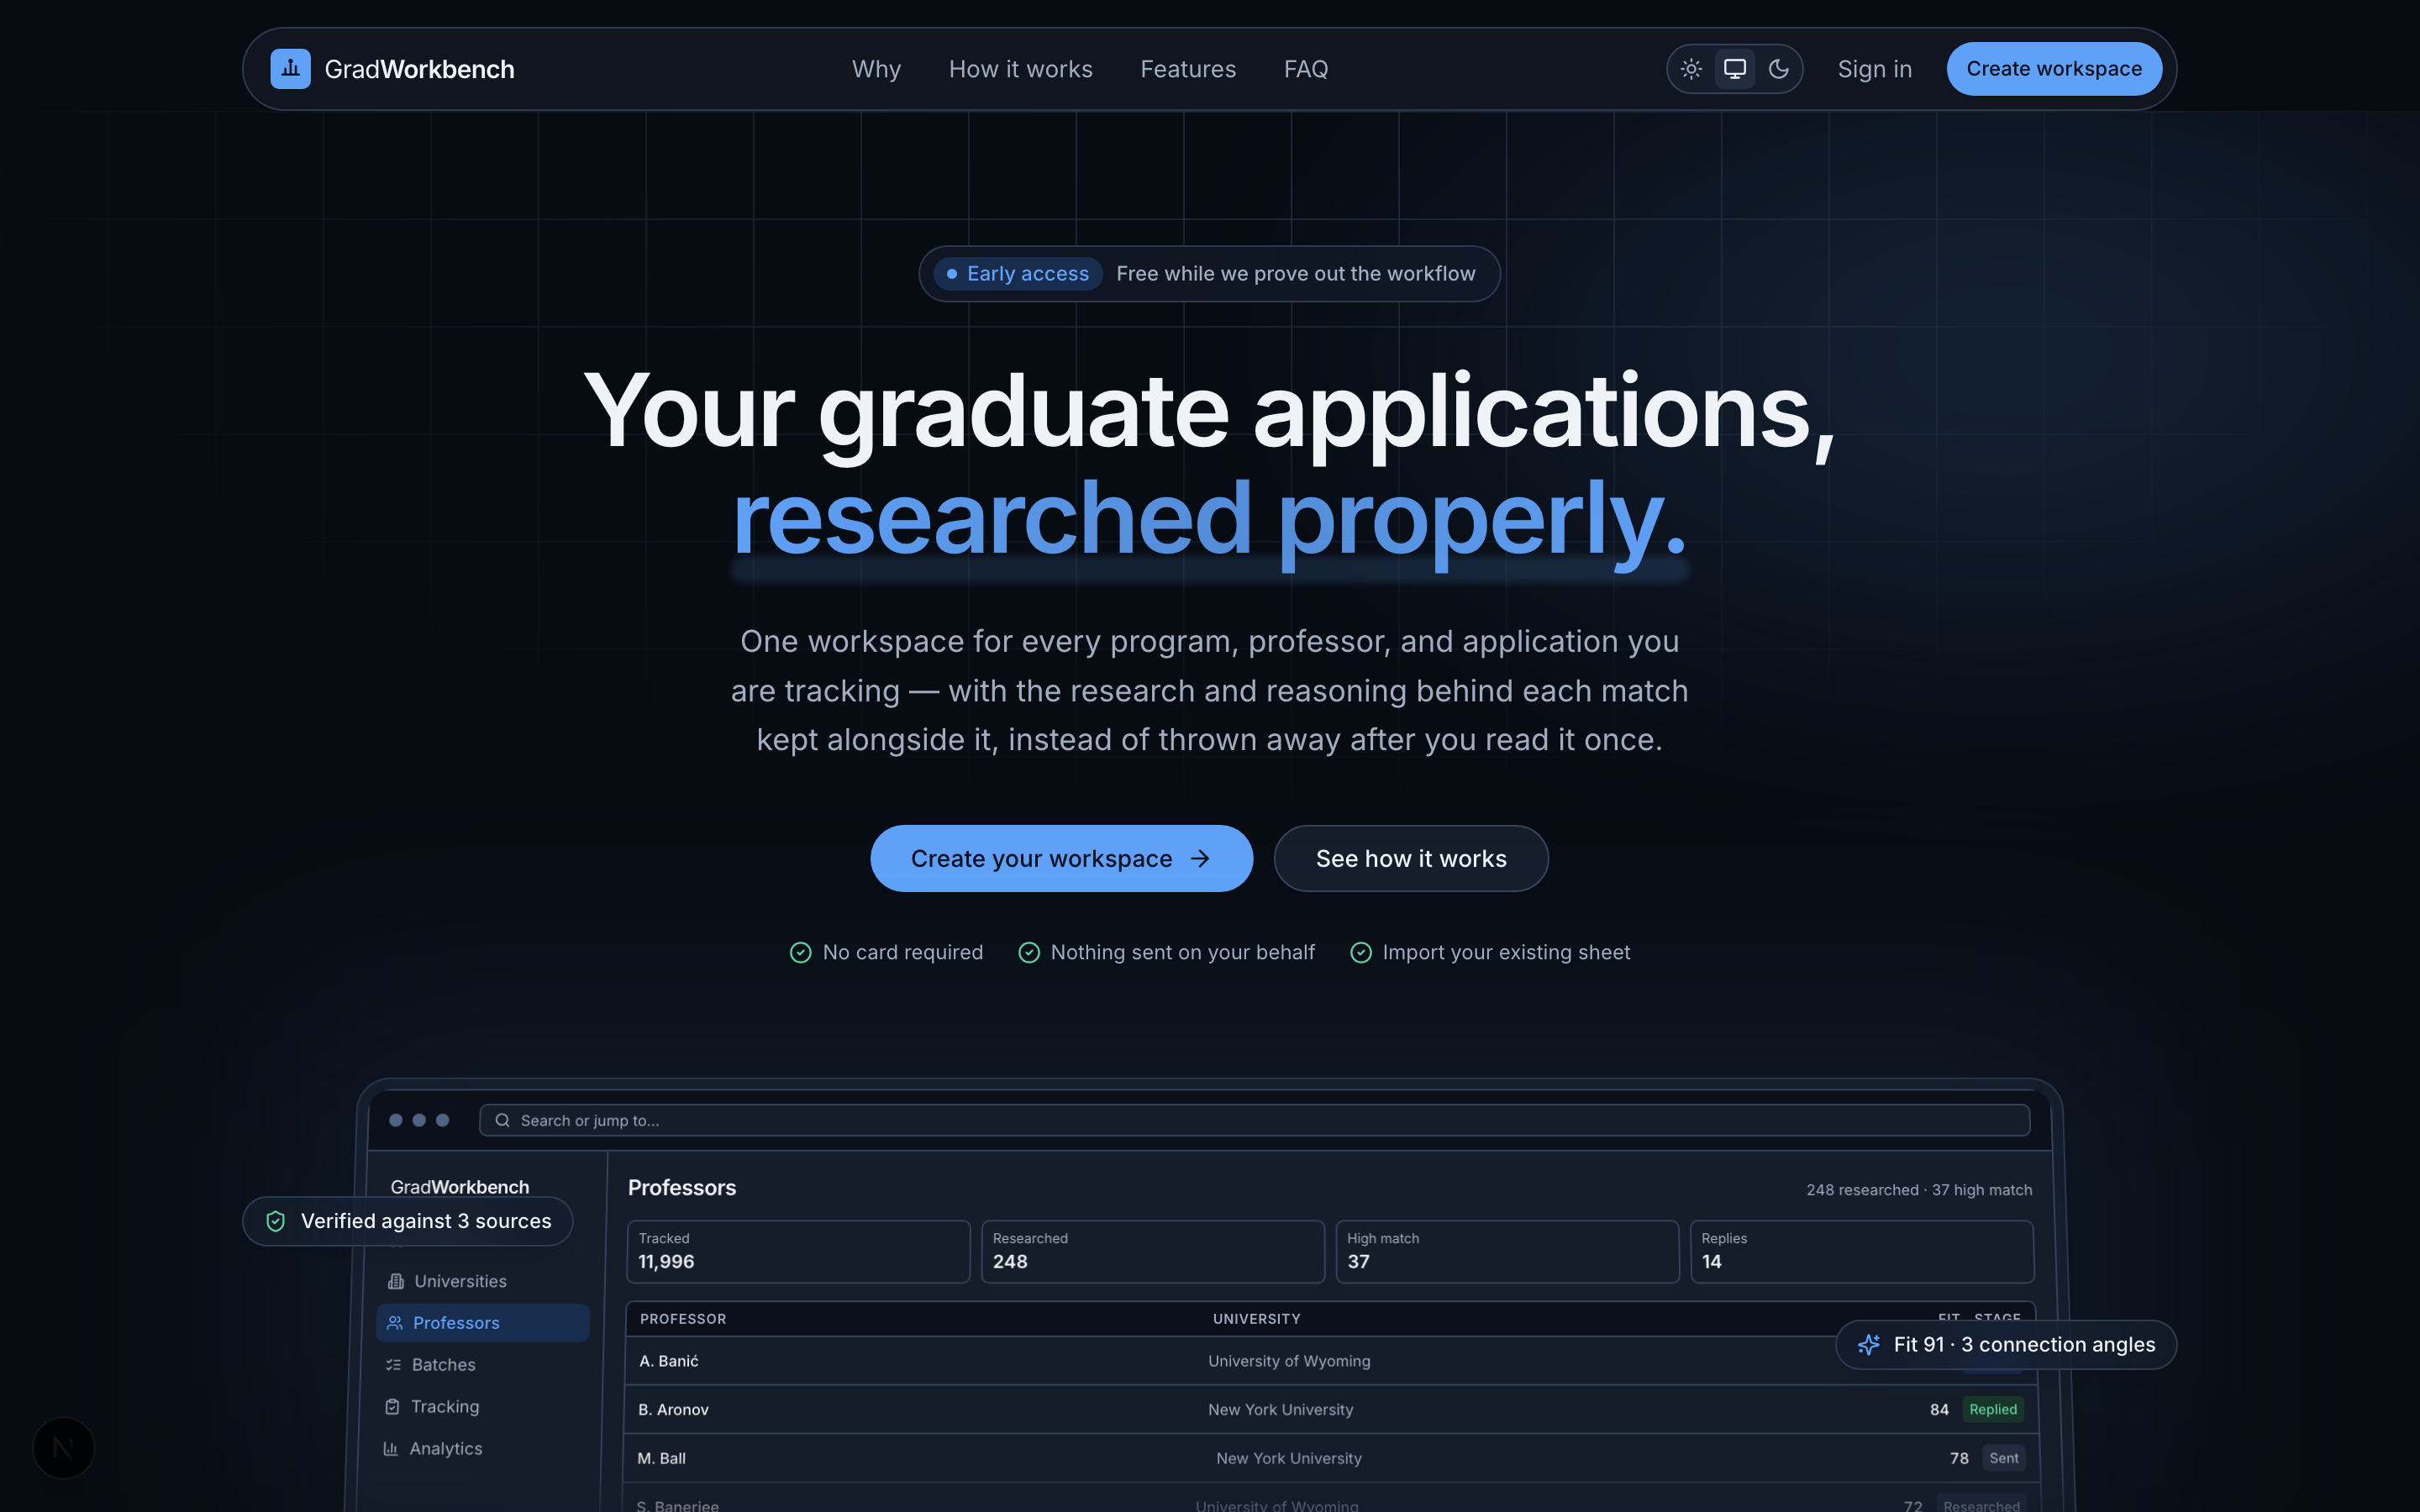This screenshot has width=2420, height=1512.
Task: Go to How it works nav link
Action: (x=1020, y=69)
